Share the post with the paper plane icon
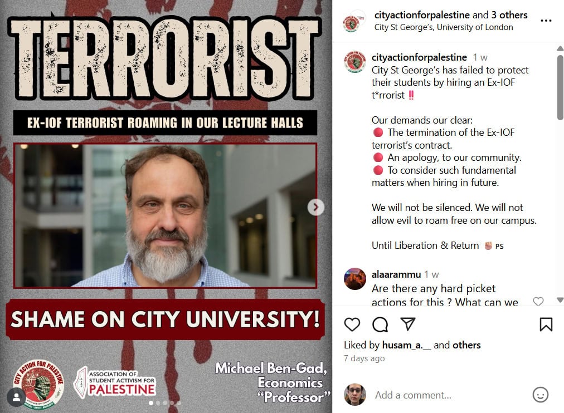564x413 pixels. tap(408, 324)
